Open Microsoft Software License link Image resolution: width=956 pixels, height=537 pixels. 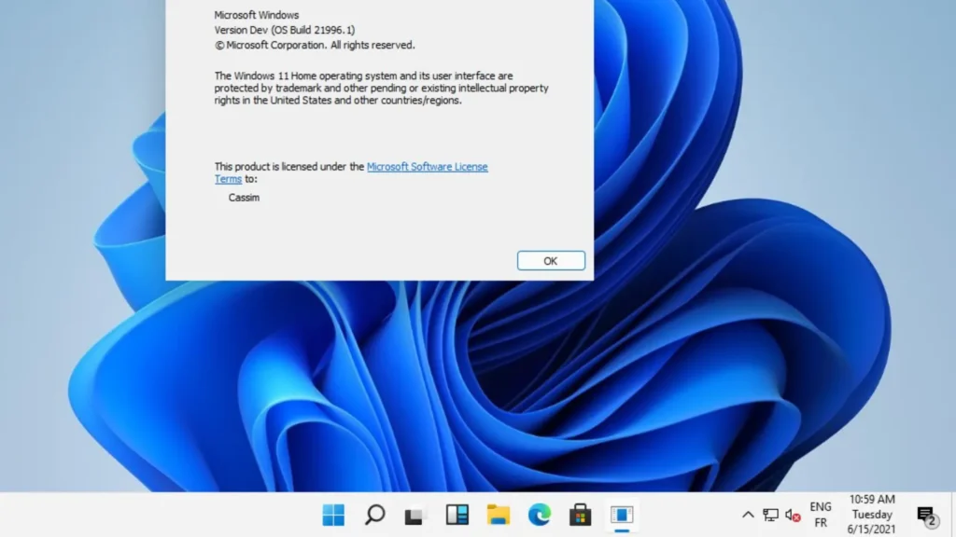[427, 167]
